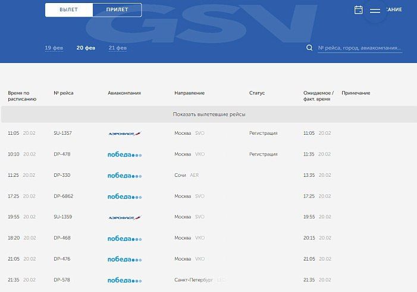Open flight number DP-6862 details
Screen dimensions: 417x292
point(63,196)
